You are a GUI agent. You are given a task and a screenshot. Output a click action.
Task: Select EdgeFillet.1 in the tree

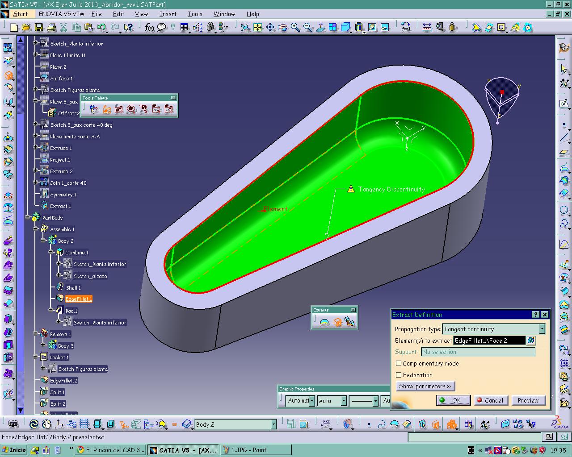click(x=79, y=299)
